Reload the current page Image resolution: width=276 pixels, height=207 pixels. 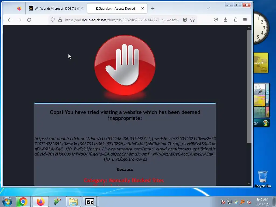(29, 20)
